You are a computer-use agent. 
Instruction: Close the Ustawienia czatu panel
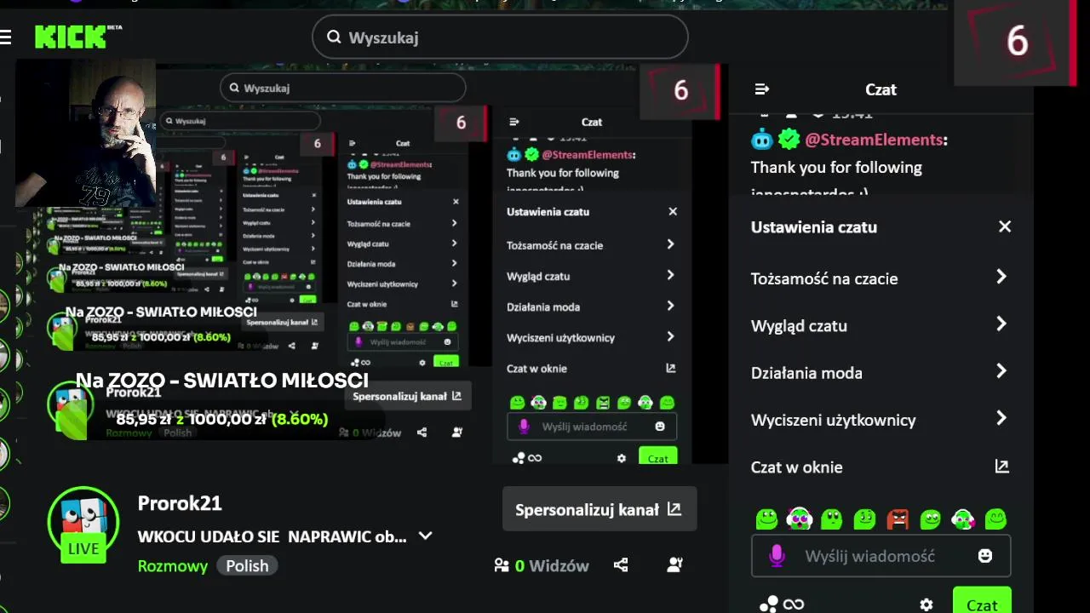click(1005, 226)
